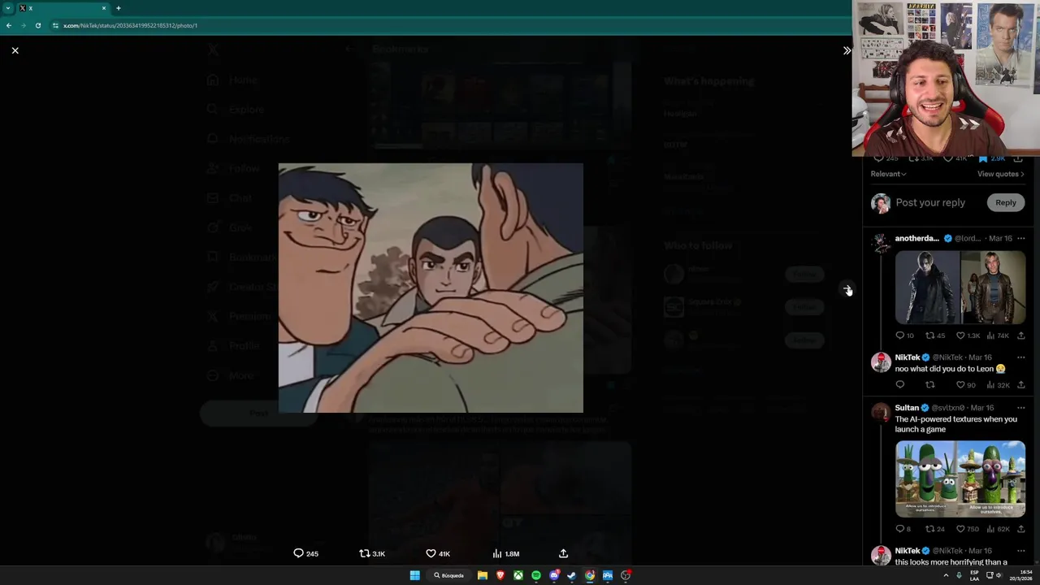This screenshot has width=1040, height=585.
Task: Close the photo viewer with the X
Action: tap(15, 50)
